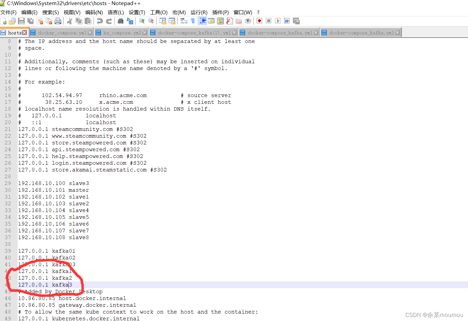Open the 工具(O) menu
This screenshot has height=321, width=468.
click(x=159, y=13)
